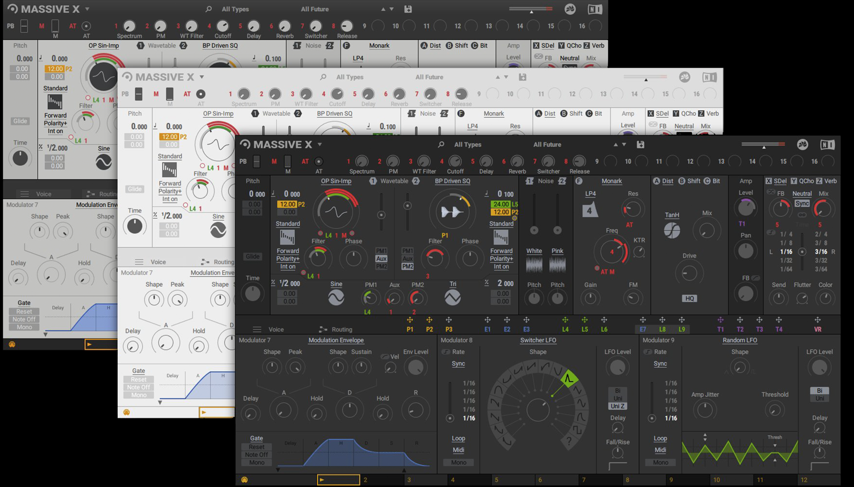The image size is (854, 487).
Task: Adjust the header volume slider in front window
Action: [x=764, y=144]
